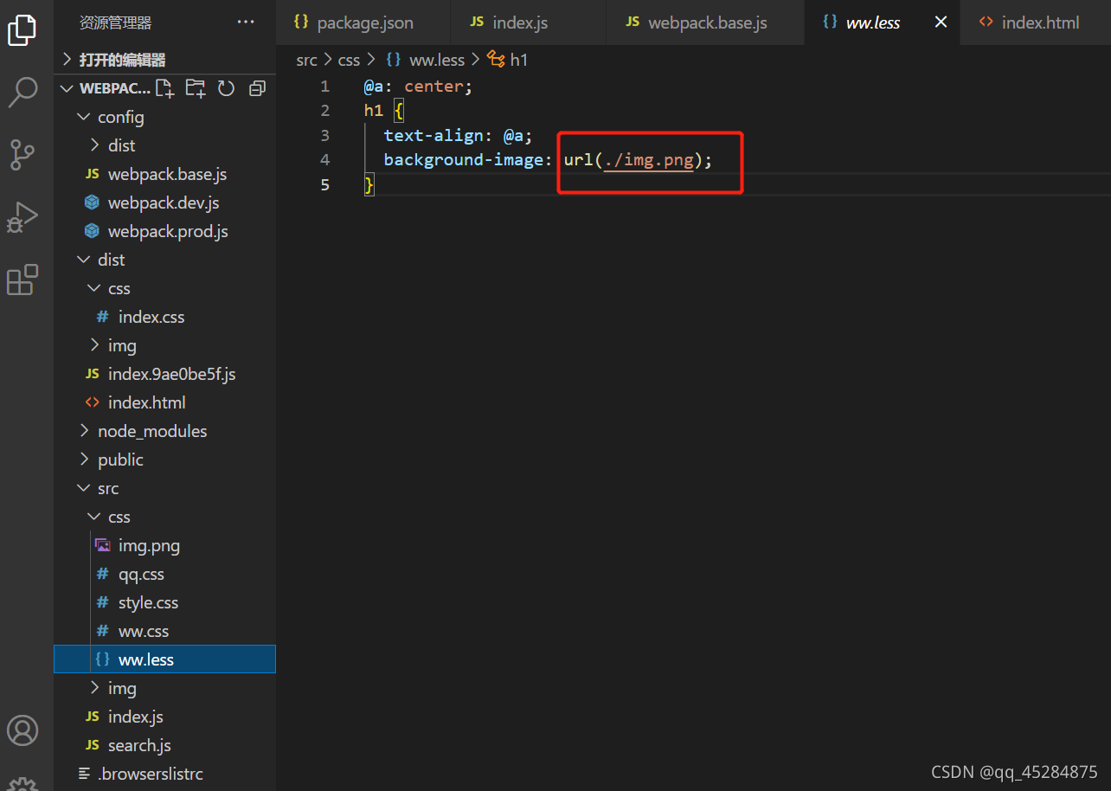Collapse the css folder under dist
This screenshot has height=791, width=1111.
164,288
